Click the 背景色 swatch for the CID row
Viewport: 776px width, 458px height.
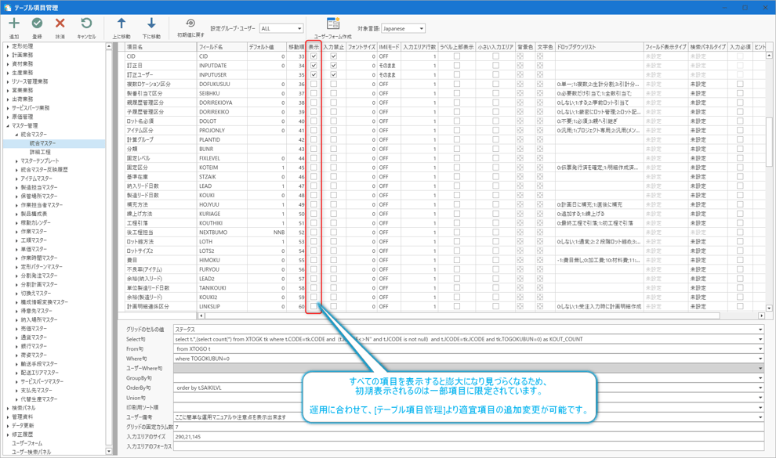tap(520, 56)
